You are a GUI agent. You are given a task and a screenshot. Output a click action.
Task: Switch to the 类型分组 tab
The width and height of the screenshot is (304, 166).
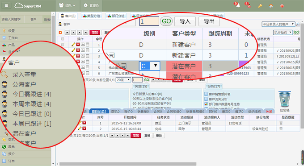pos(91,16)
